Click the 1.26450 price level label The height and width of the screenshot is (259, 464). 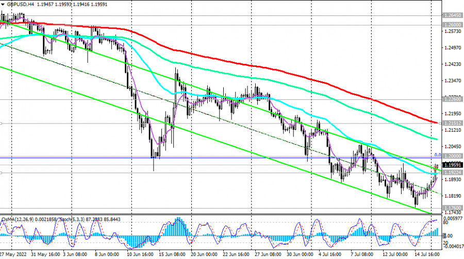click(452, 15)
